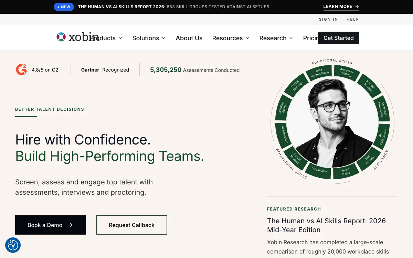Screen dimensions: 413x258
Task: Click the Adaptability skill segment
Action: pos(319,170)
